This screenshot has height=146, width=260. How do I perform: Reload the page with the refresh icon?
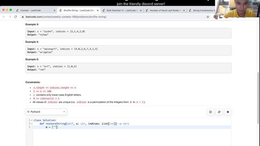pyautogui.click(x=15, y=17)
